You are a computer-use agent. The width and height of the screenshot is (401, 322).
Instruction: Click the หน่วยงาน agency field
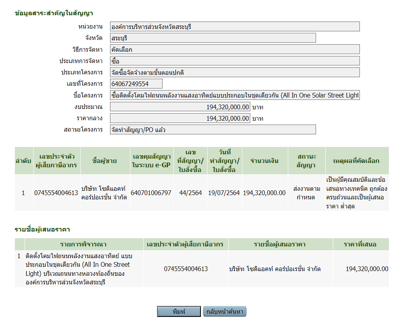[x=235, y=27]
